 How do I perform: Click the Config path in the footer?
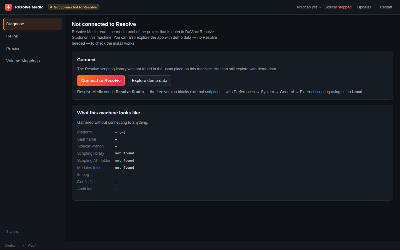[12, 245]
